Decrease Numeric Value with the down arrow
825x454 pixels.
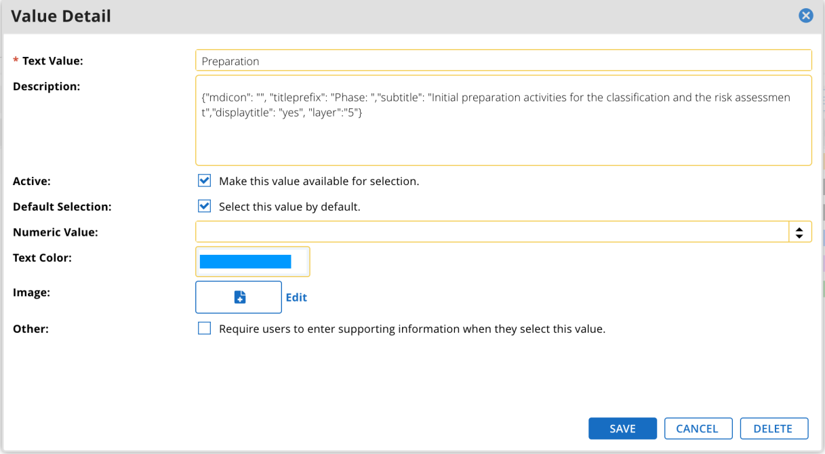click(800, 236)
